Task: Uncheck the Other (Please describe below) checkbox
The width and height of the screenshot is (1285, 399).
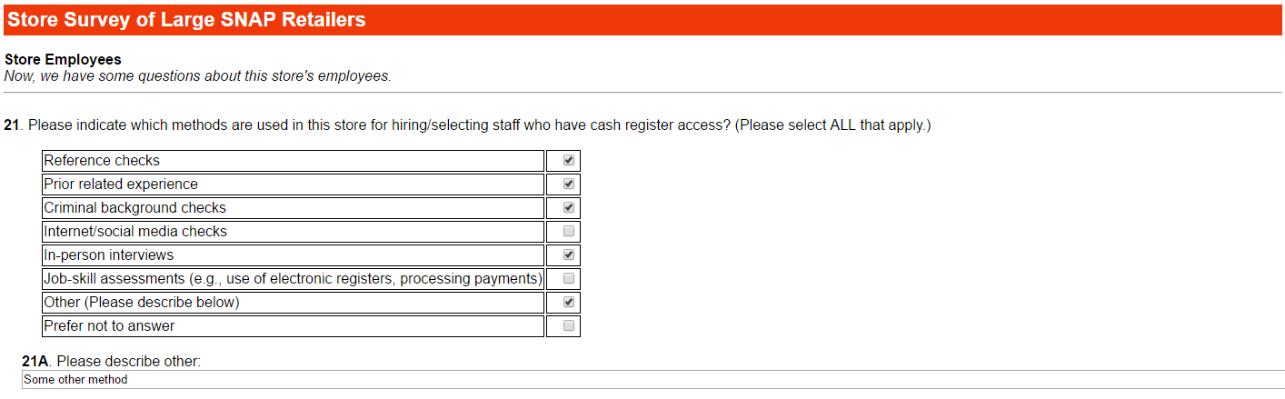Action: click(569, 302)
